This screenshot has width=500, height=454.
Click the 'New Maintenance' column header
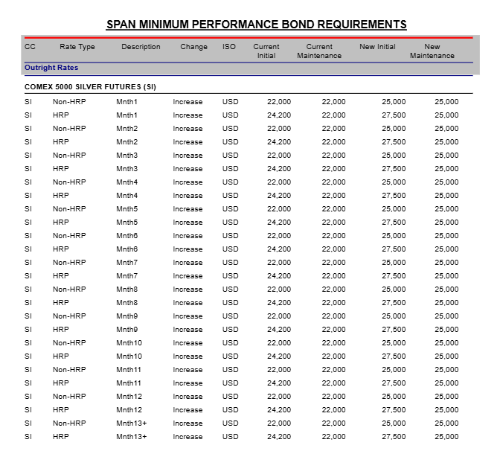[x=432, y=51]
